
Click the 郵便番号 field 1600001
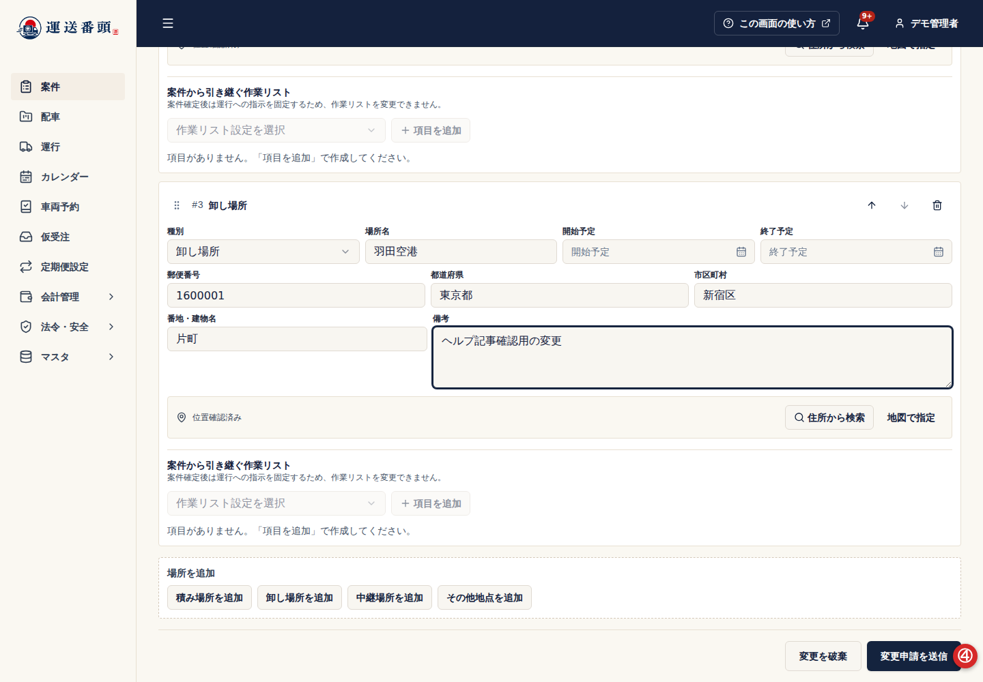(x=296, y=295)
